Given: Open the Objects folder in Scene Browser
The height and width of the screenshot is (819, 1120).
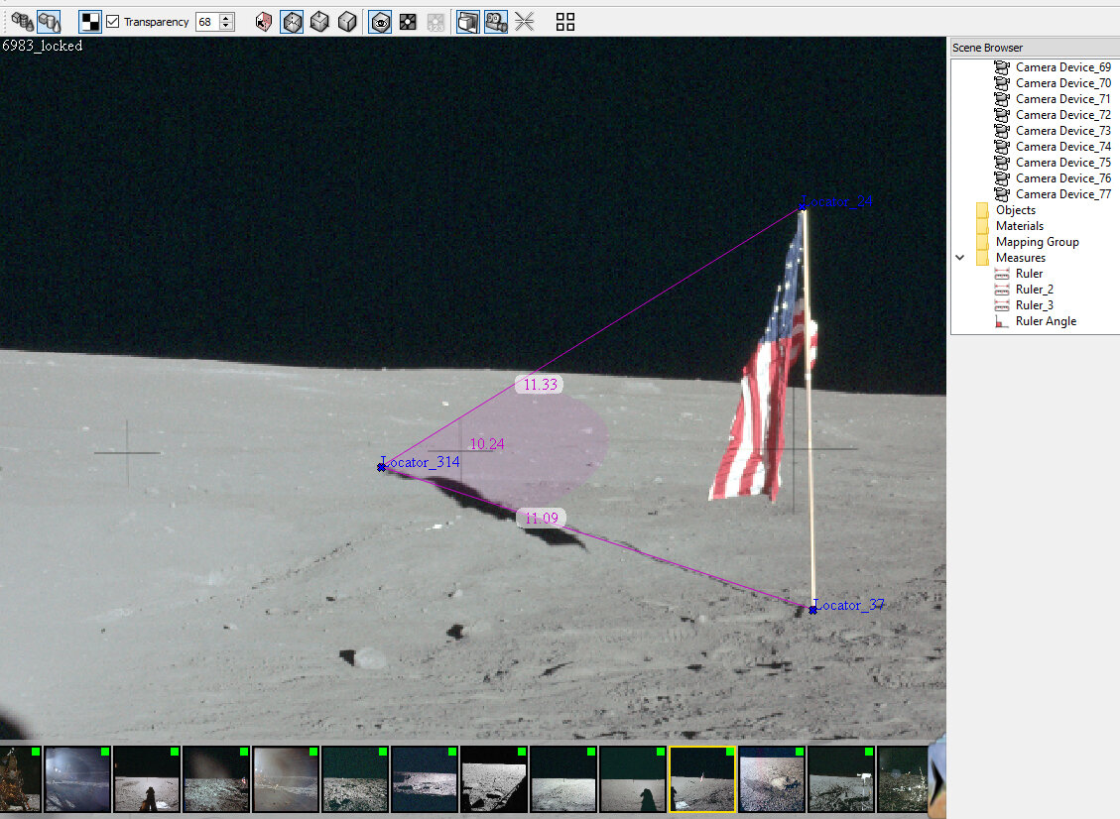Looking at the screenshot, I should 1015,210.
